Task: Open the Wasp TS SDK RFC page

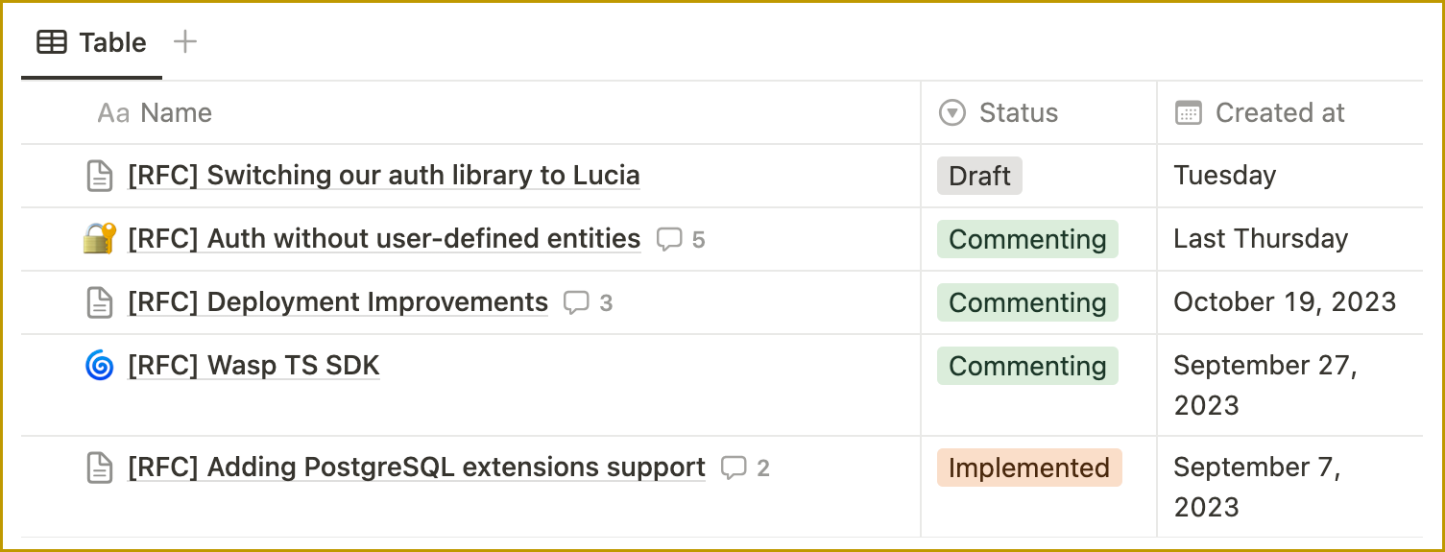Action: pyautogui.click(x=254, y=366)
